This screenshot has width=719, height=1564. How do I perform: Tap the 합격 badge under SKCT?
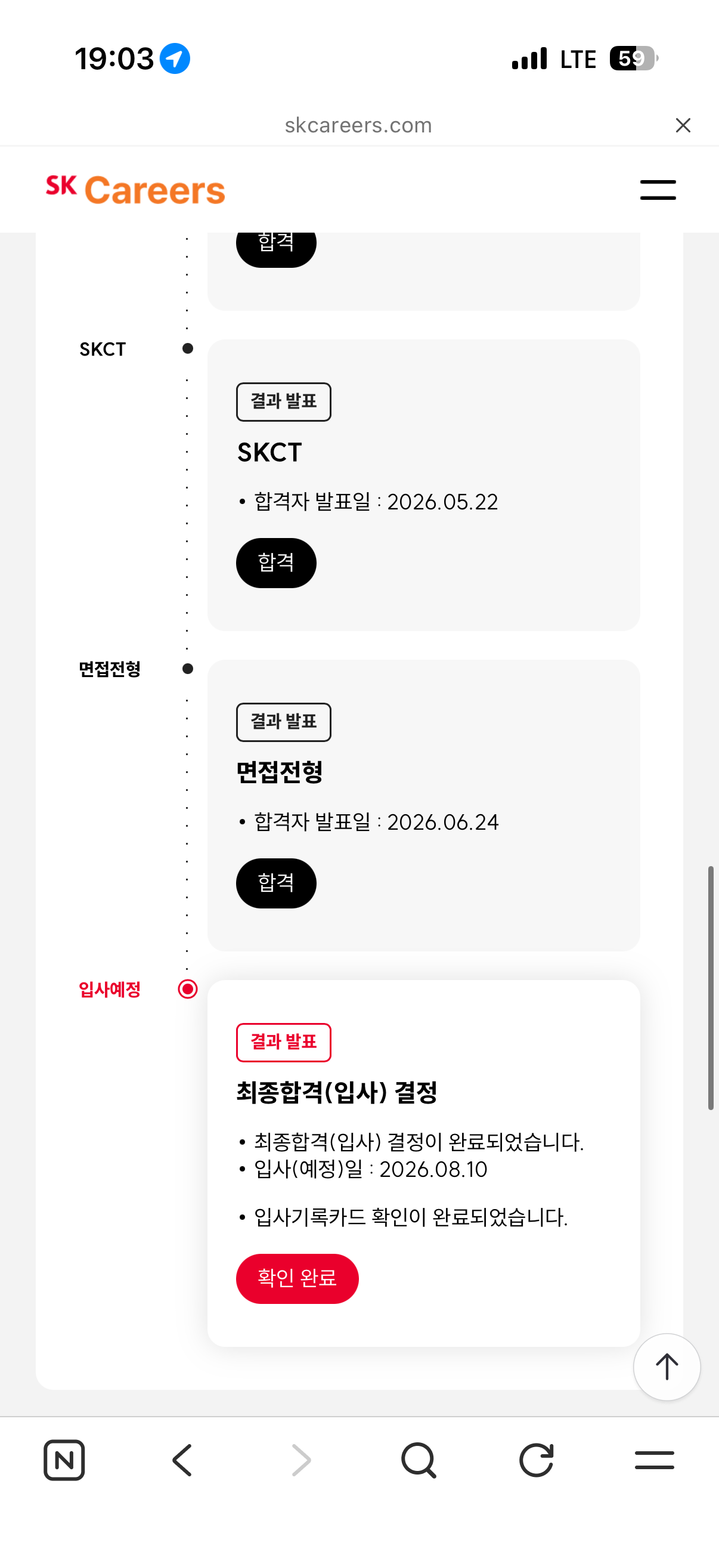point(276,563)
